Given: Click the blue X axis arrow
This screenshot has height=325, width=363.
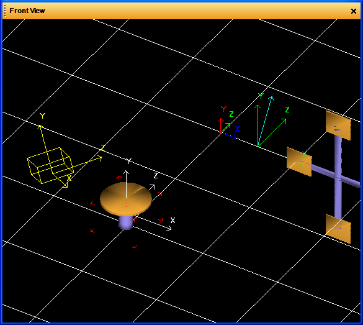Looking at the screenshot, I should (x=229, y=135).
